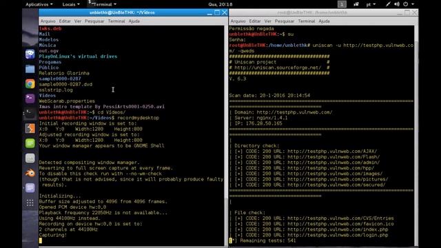The image size is (441, 248).
Task: Open the green application icon in the dock
Action: pos(30,143)
